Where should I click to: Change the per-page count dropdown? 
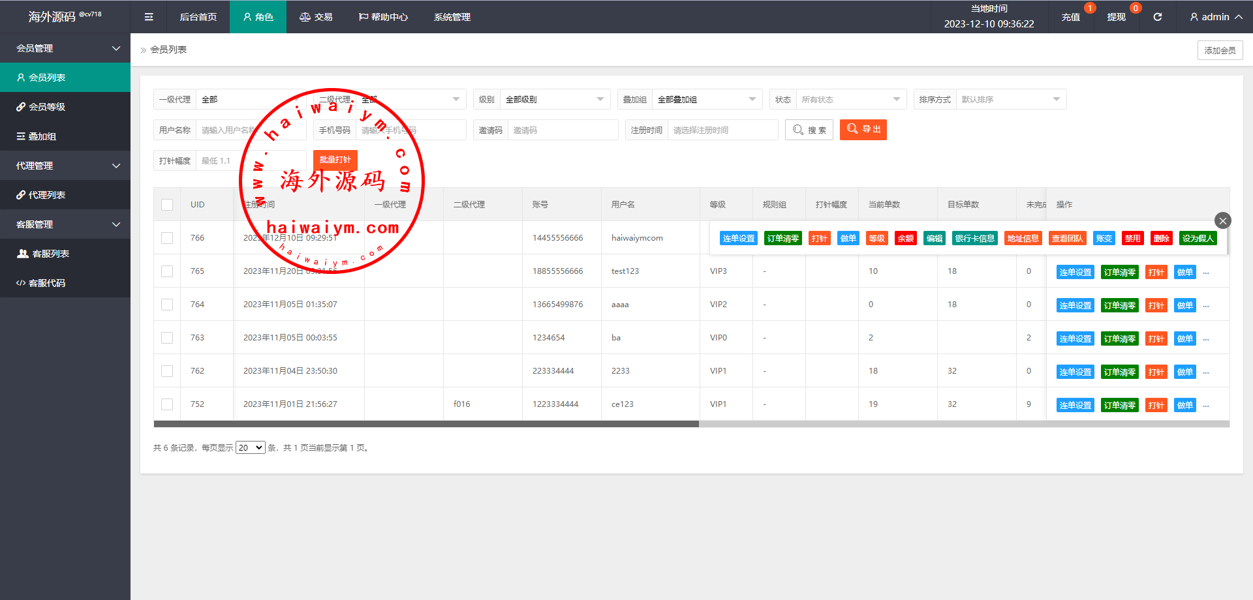click(x=250, y=448)
